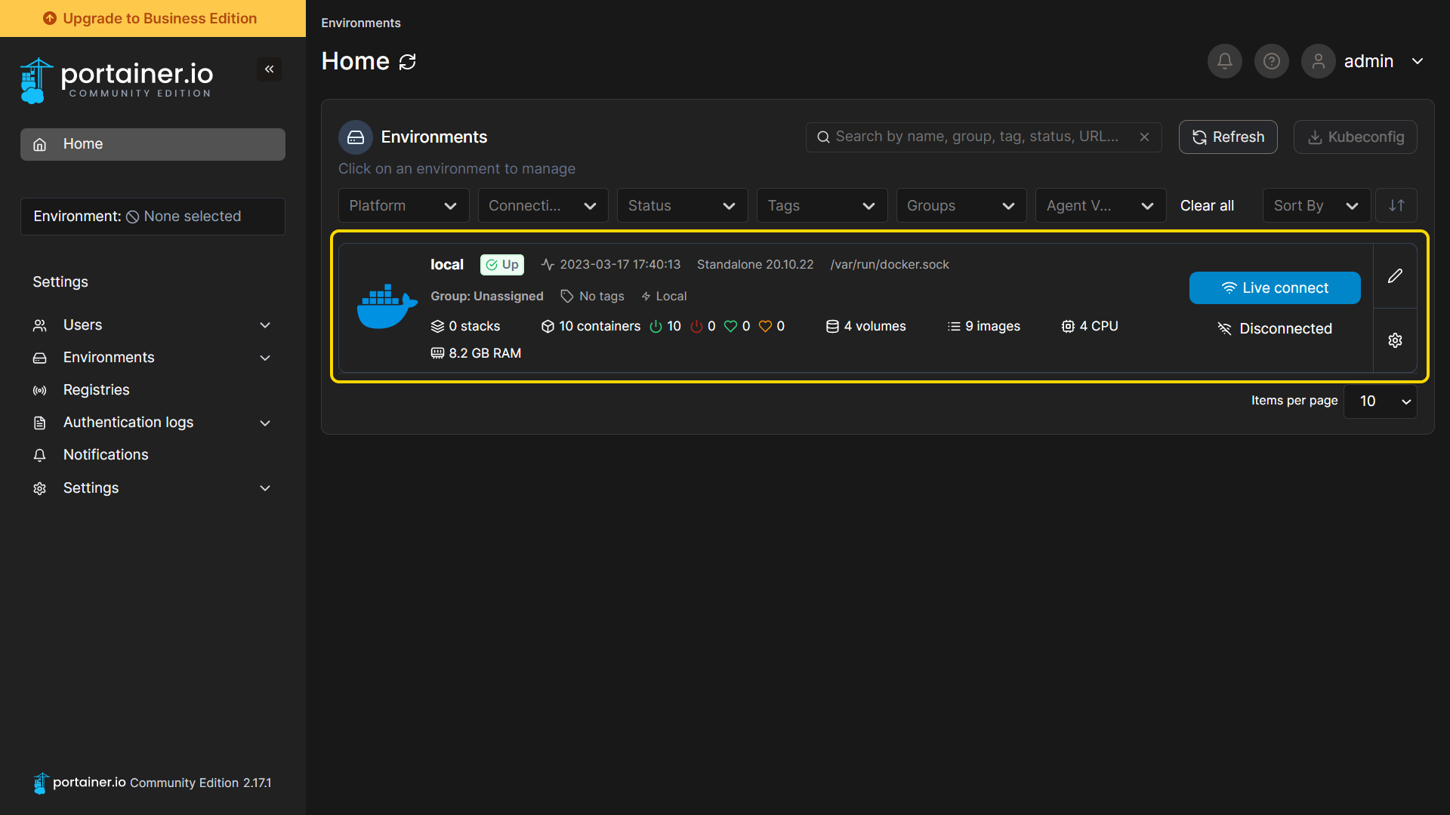Click Community Edition 2.17.1 footer text

(x=201, y=783)
